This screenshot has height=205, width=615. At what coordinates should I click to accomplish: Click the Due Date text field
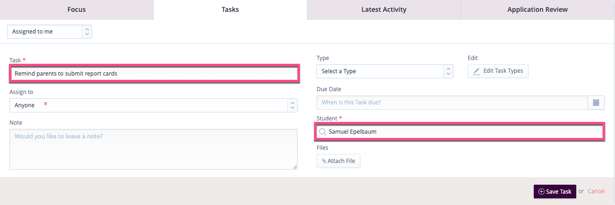(x=452, y=102)
